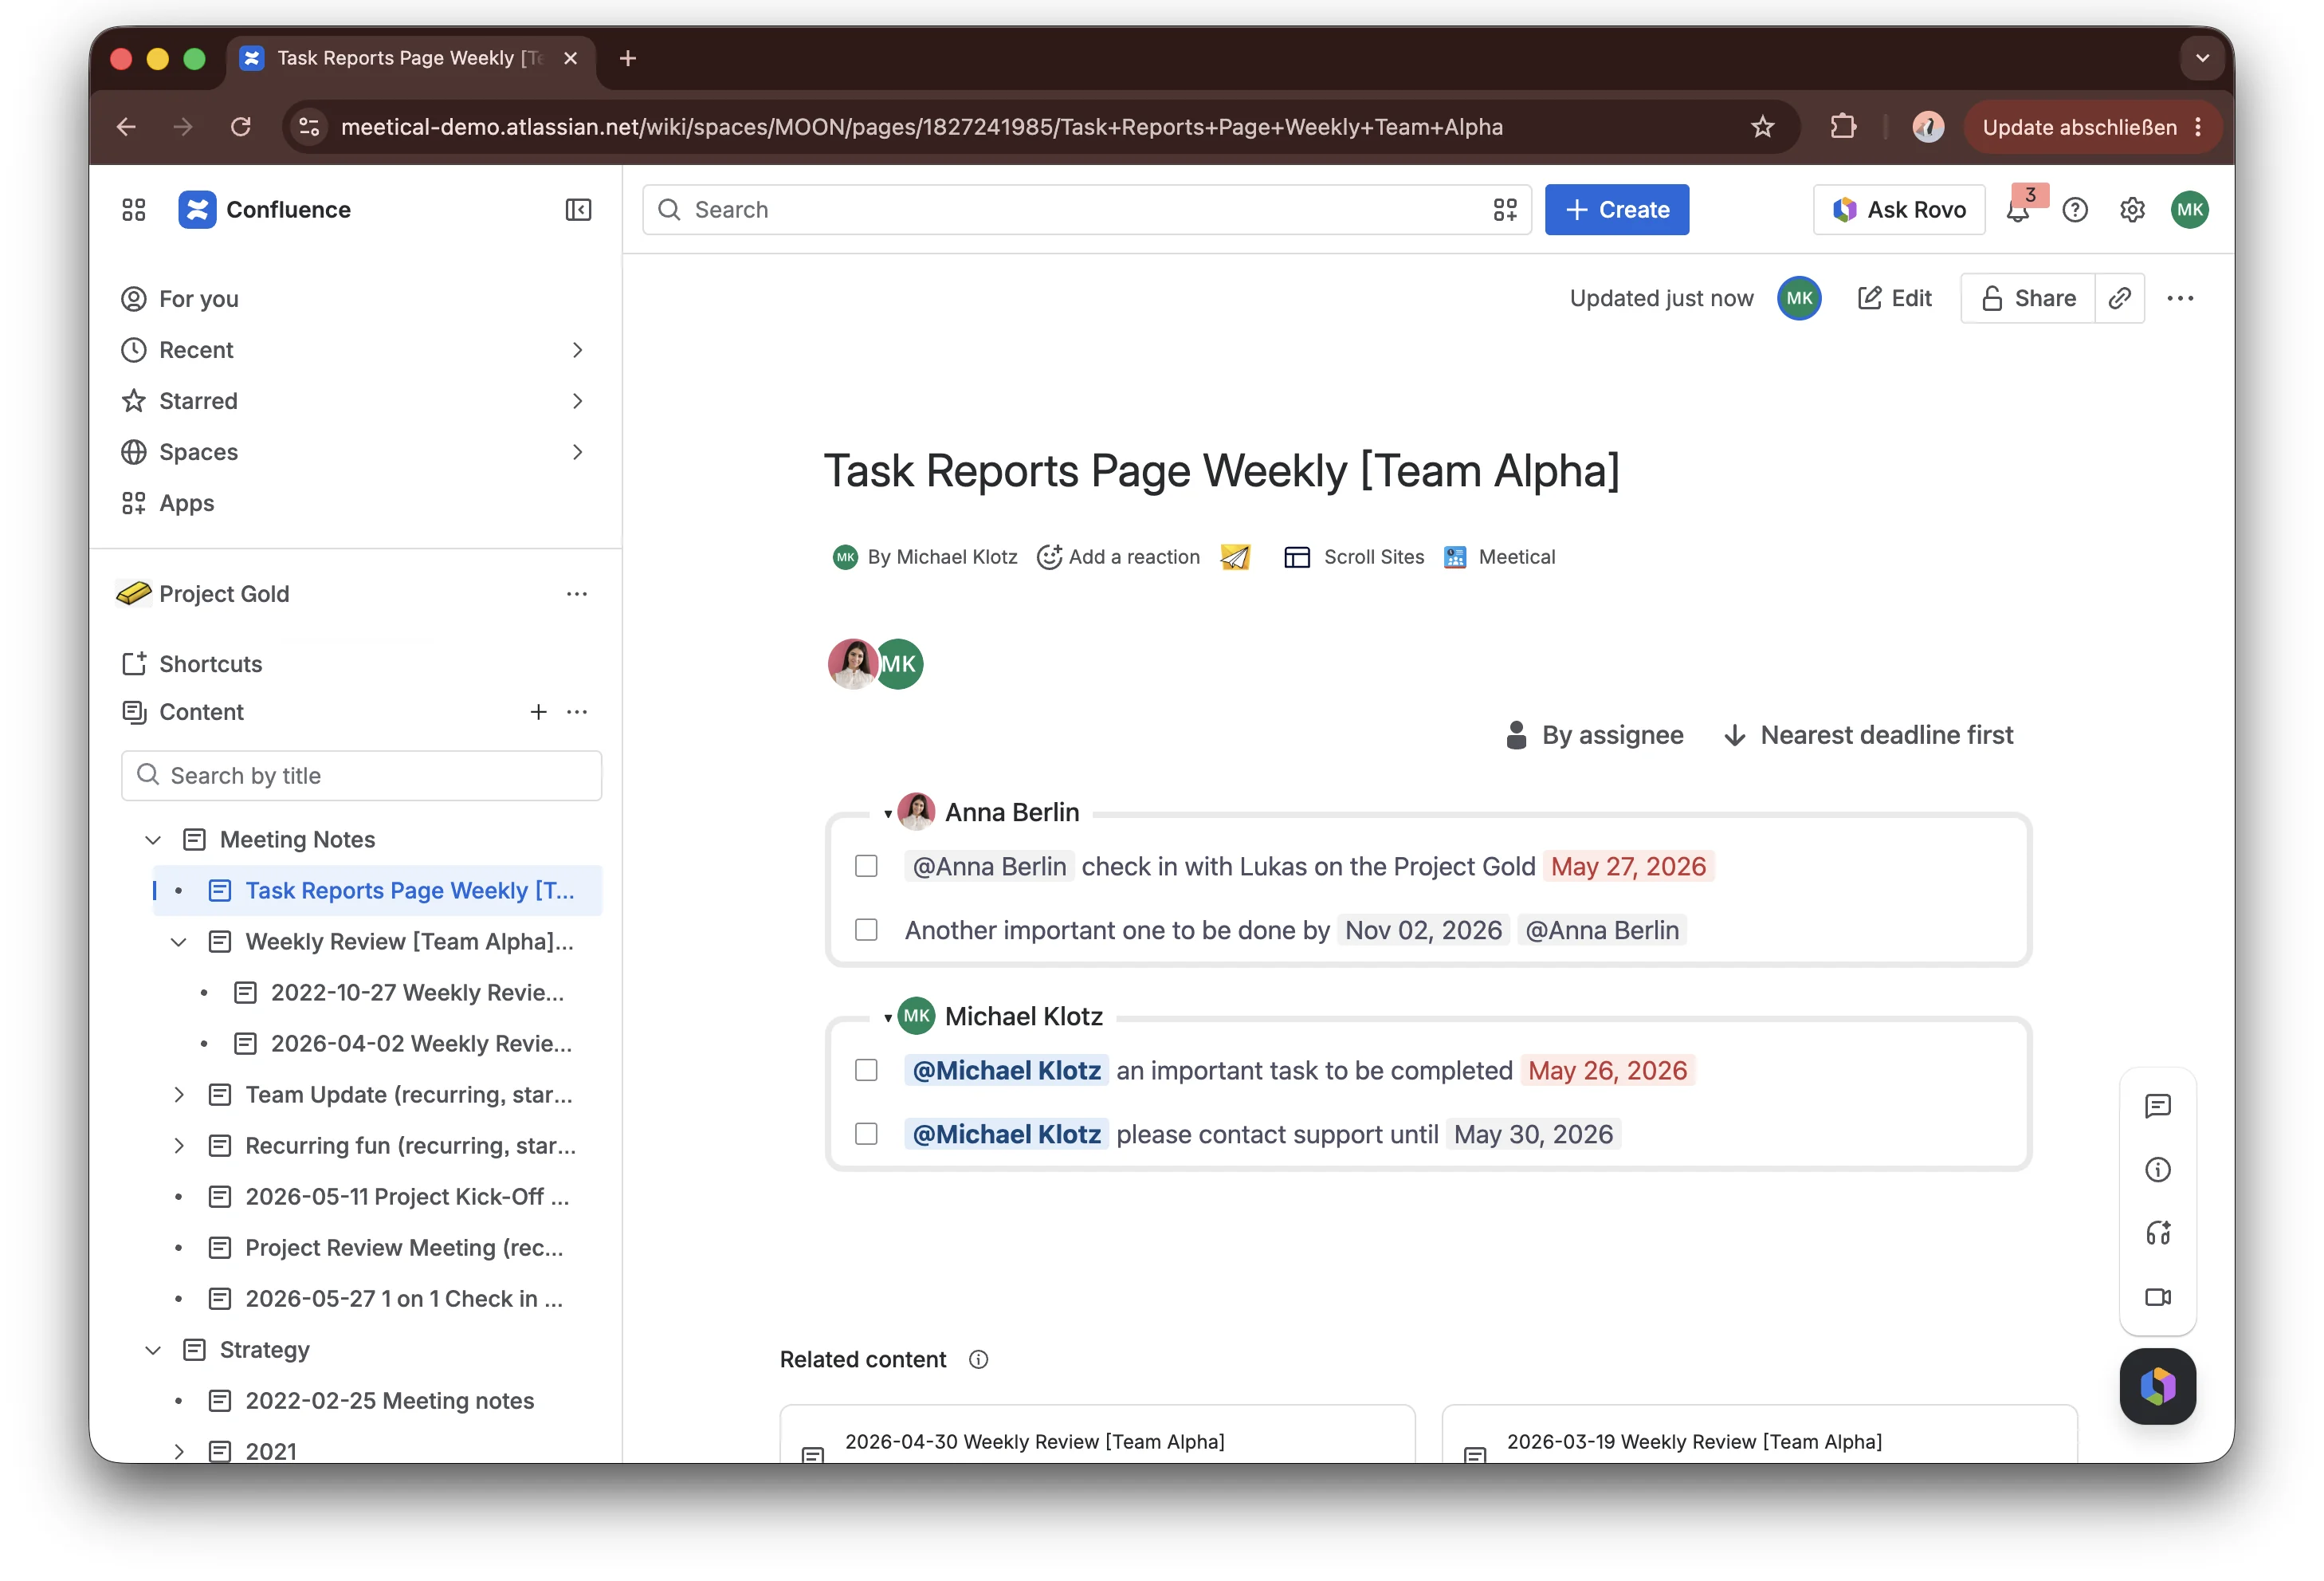Viewport: 2324px width, 1581px height.
Task: Open Content more options ellipsis
Action: click(x=577, y=711)
